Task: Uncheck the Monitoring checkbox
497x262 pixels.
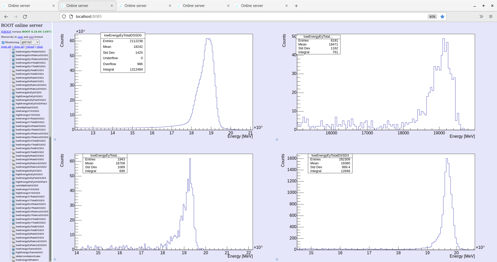Action: (x=3, y=42)
